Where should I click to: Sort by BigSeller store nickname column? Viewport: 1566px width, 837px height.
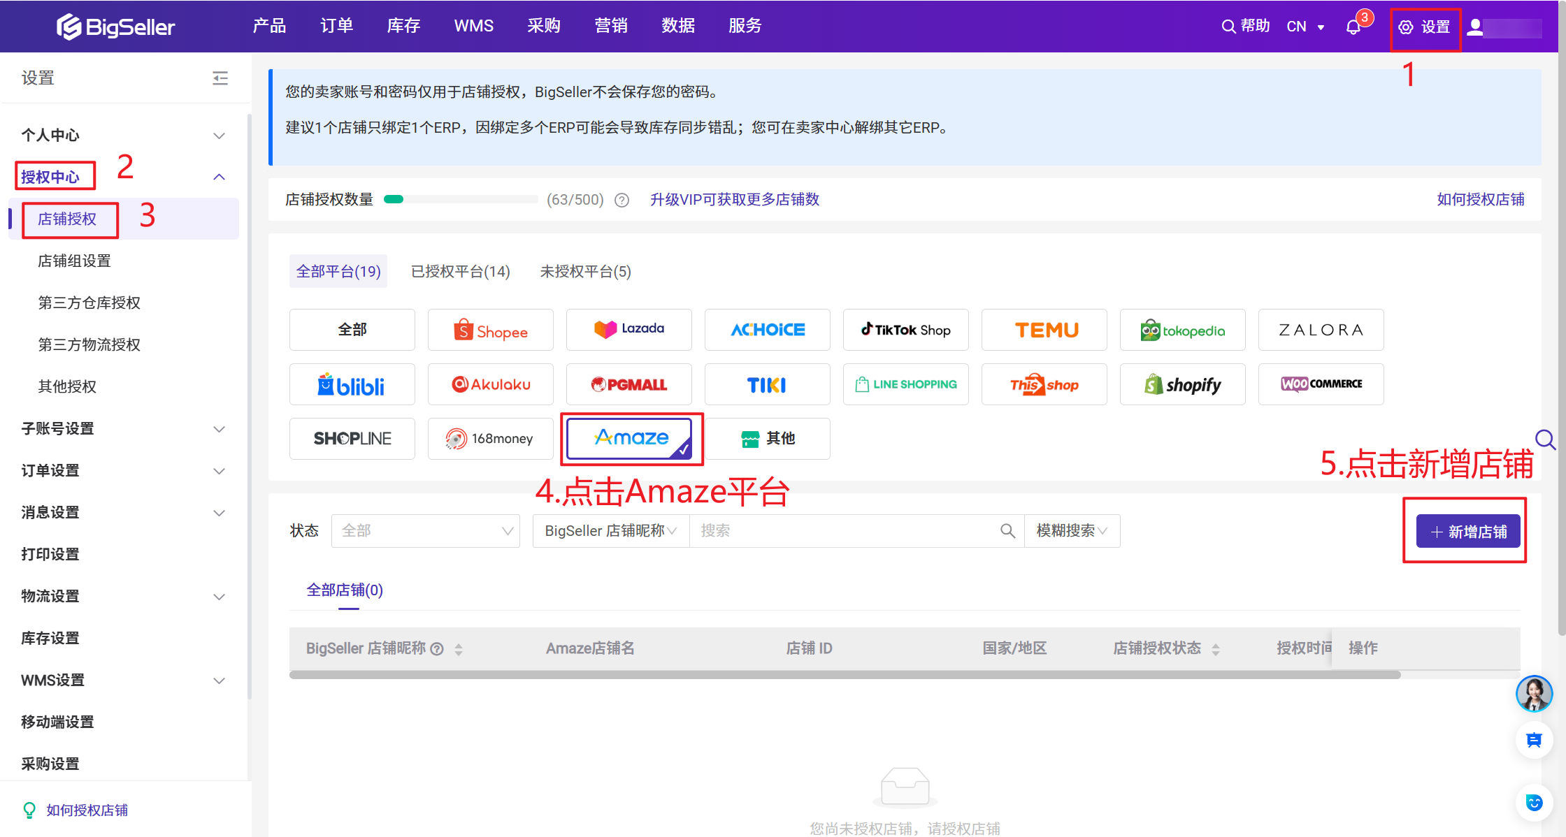459,649
